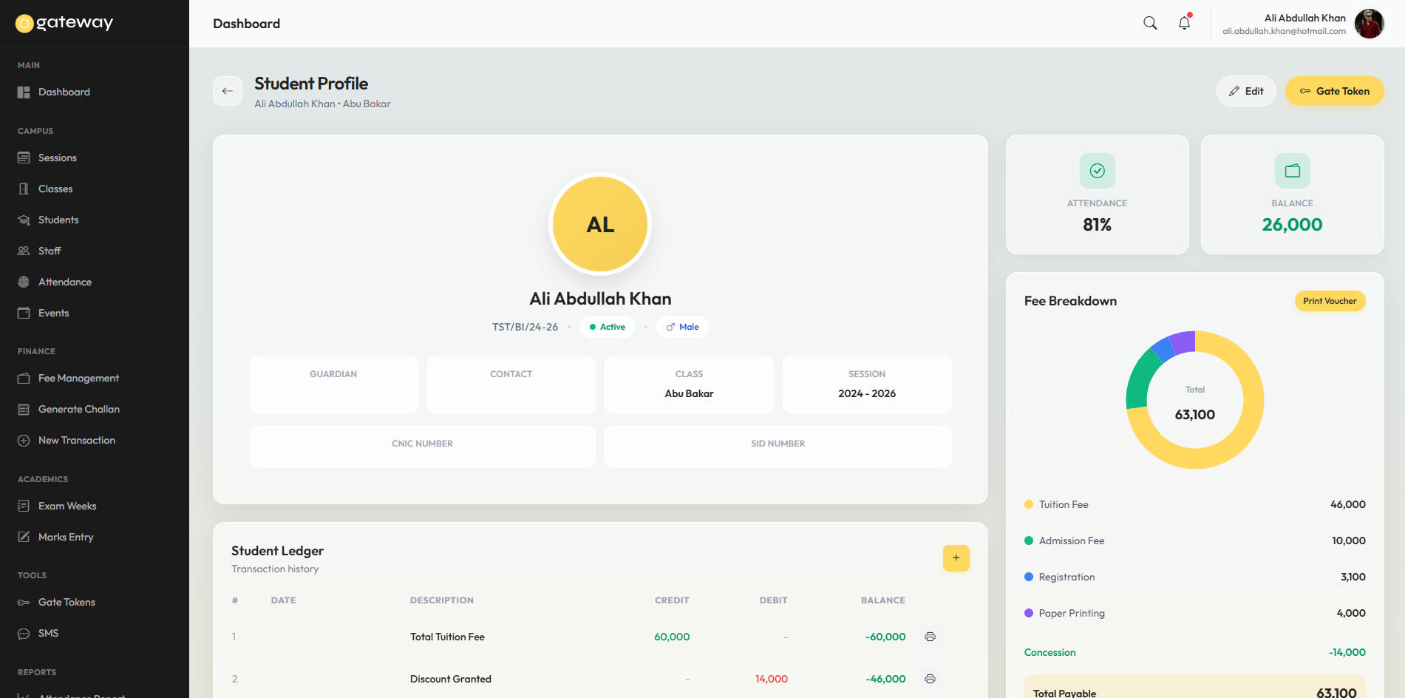Click the balance wallet icon
The width and height of the screenshot is (1405, 698).
pyautogui.click(x=1292, y=171)
